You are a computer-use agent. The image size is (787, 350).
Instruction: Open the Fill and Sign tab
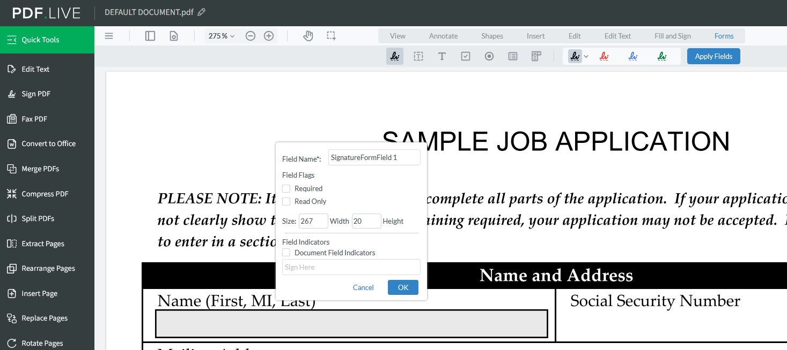[673, 36]
